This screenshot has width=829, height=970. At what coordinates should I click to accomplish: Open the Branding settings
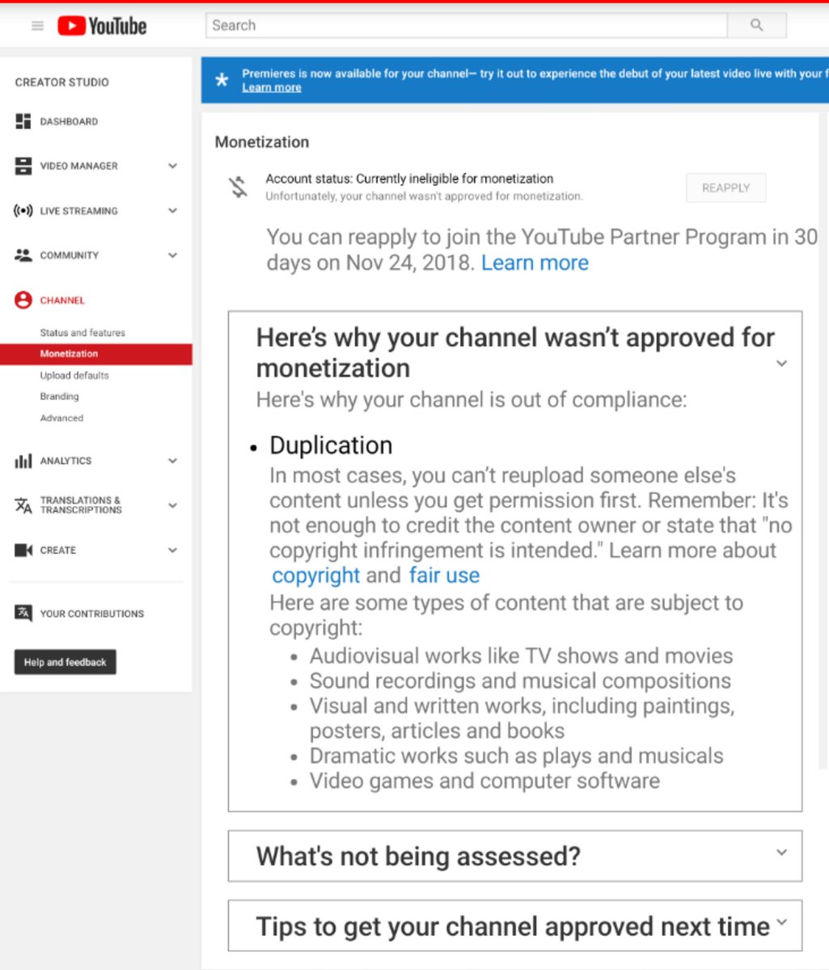click(60, 397)
